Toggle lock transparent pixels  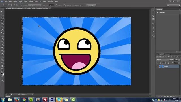coord(161,63)
